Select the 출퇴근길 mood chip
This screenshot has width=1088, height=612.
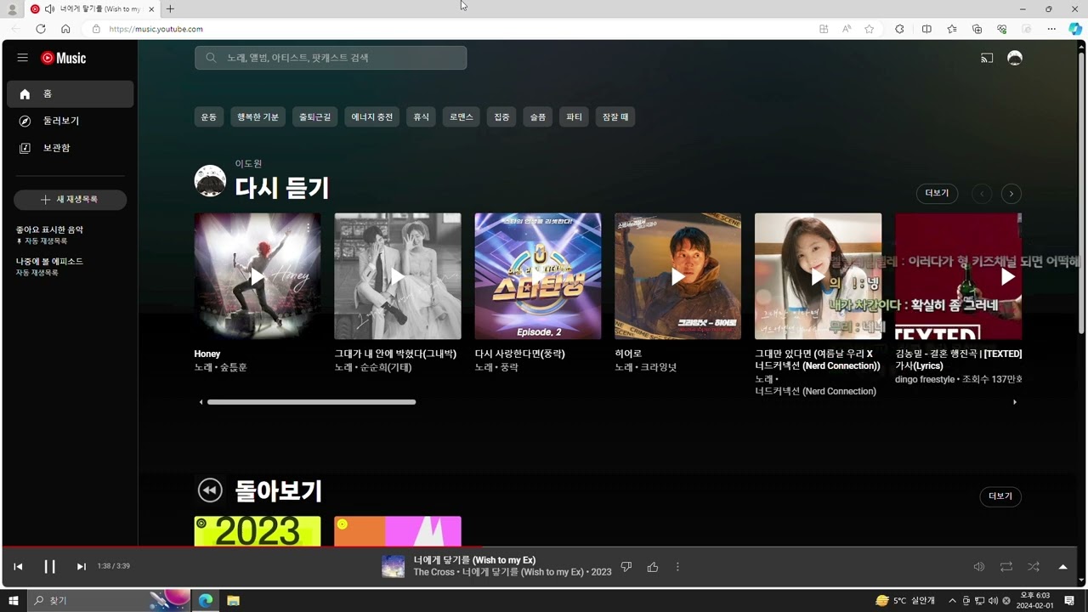coord(314,117)
